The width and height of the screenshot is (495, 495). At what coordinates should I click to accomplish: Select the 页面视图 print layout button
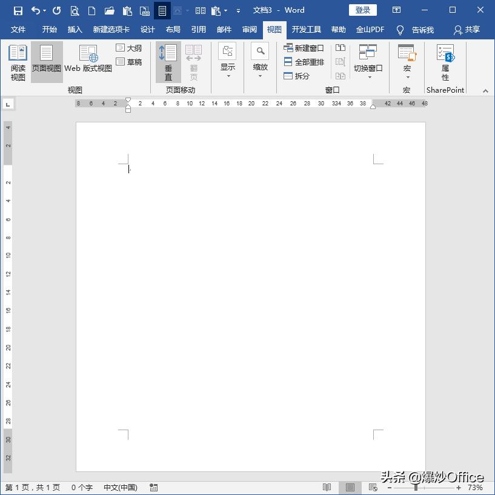pyautogui.click(x=47, y=62)
